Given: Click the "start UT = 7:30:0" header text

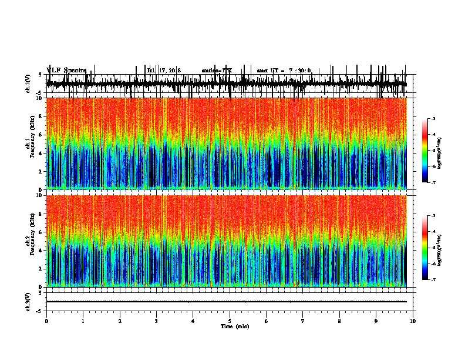Looking at the screenshot, I should [284, 71].
